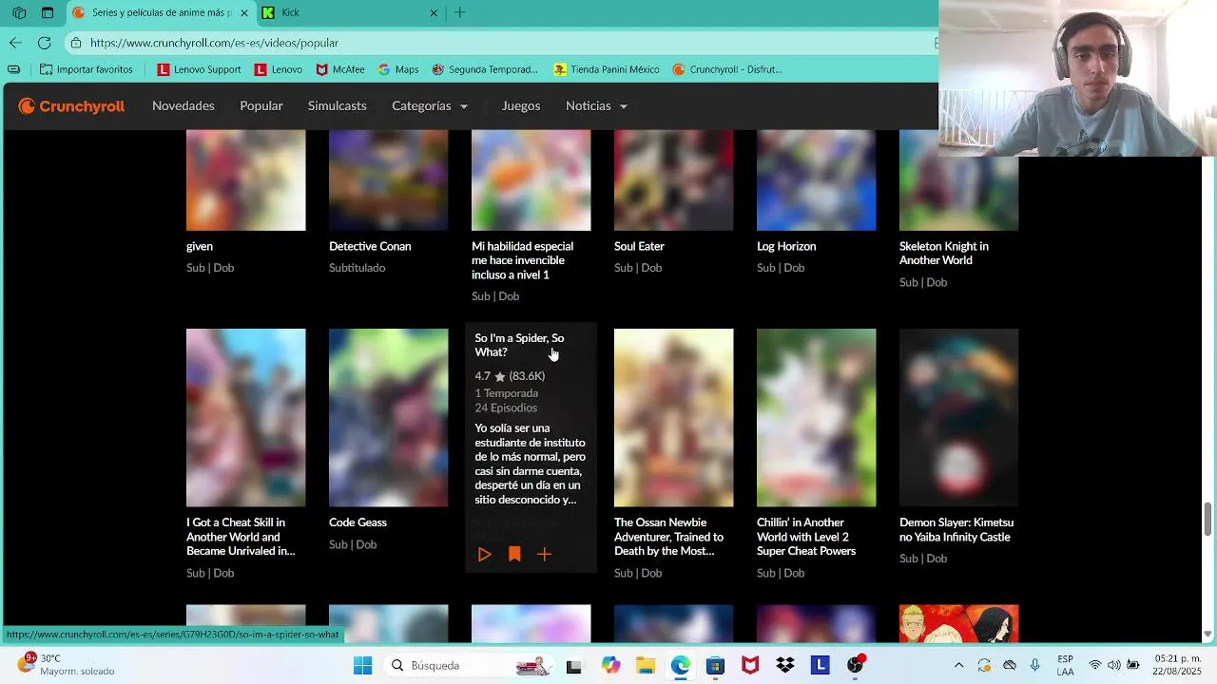
Task: Open File Explorer from the taskbar
Action: [646, 666]
